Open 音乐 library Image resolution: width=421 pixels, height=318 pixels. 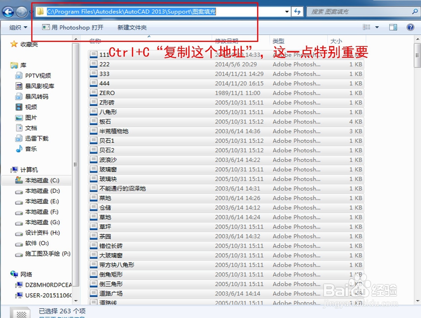[x=26, y=149]
